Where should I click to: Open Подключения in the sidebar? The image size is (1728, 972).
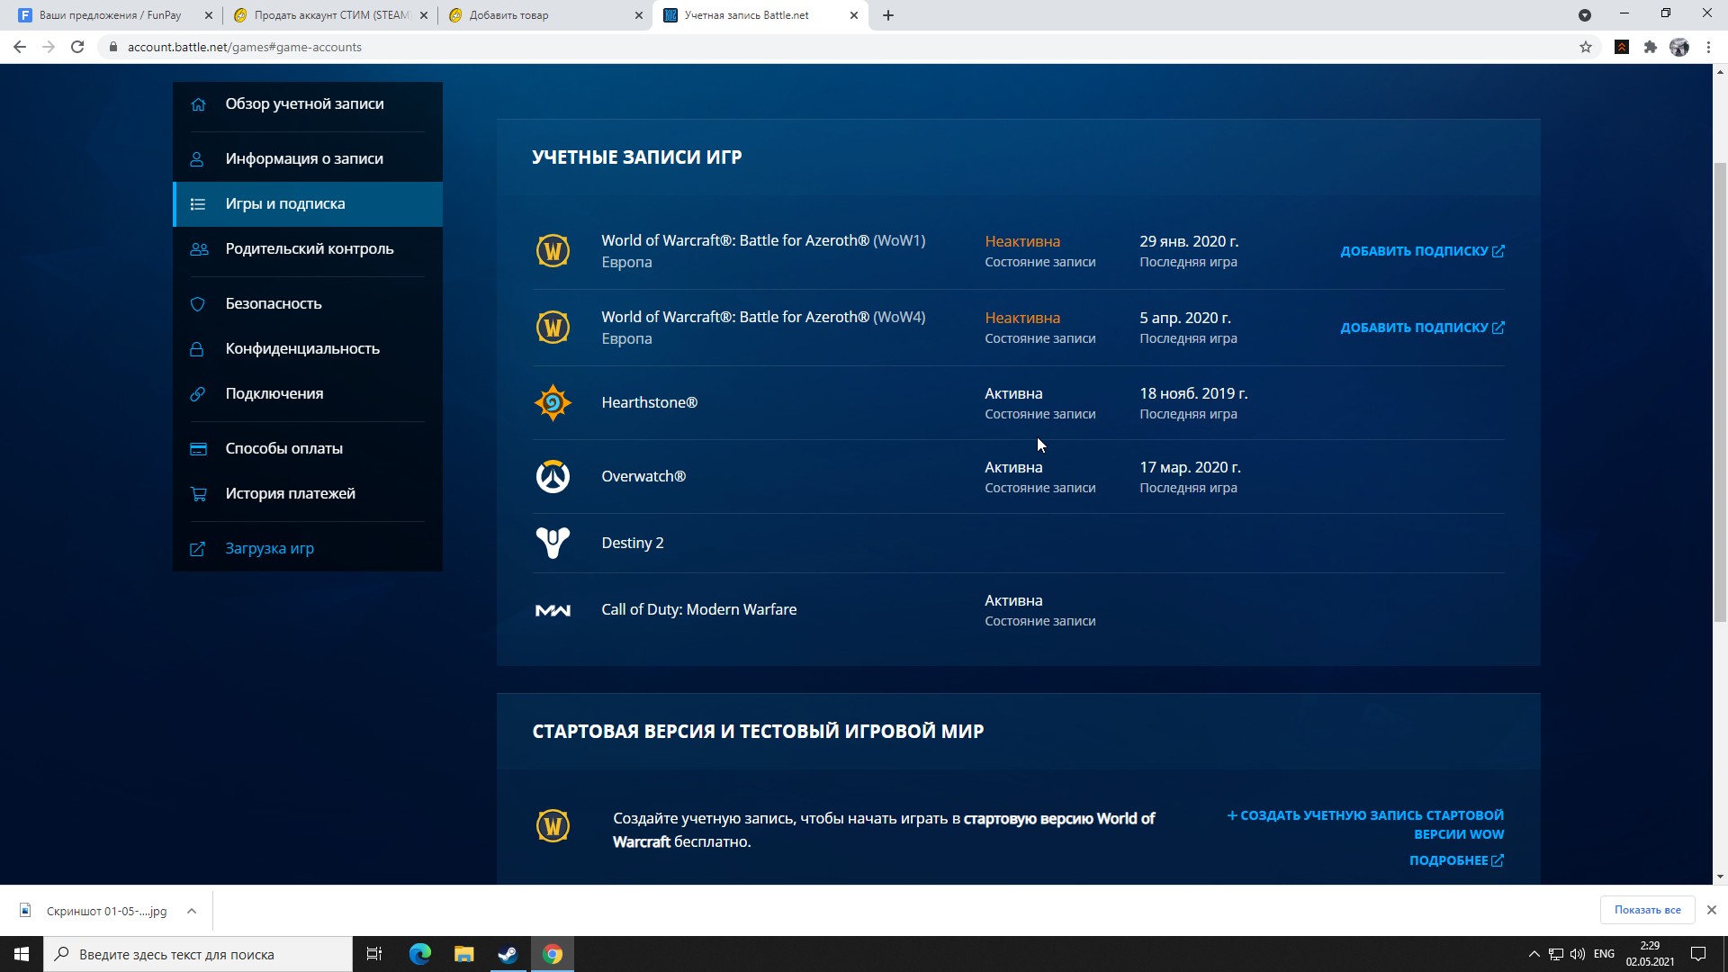pos(308,394)
